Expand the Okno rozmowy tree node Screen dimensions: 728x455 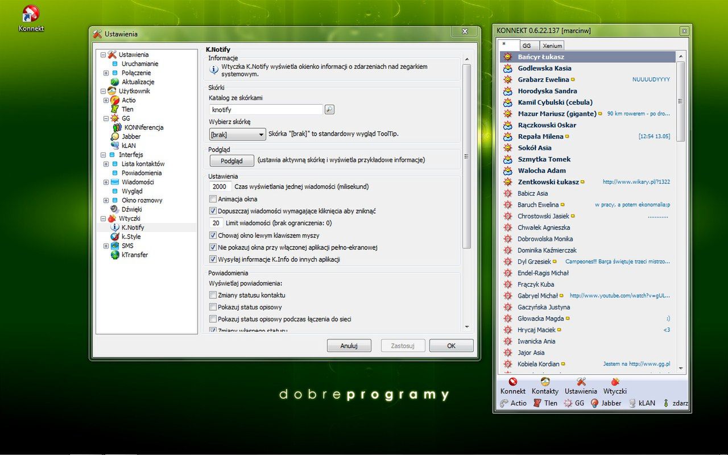click(106, 200)
